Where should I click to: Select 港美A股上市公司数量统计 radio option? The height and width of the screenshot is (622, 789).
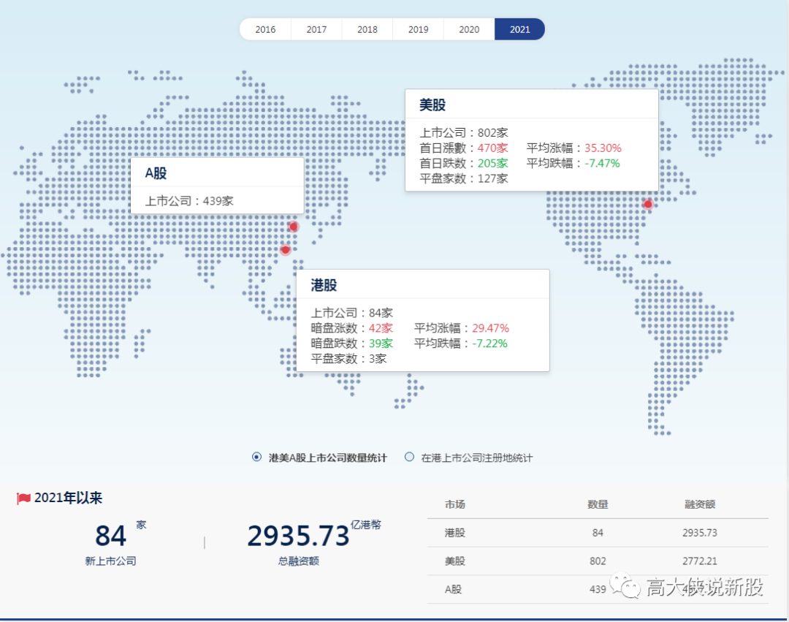[256, 457]
